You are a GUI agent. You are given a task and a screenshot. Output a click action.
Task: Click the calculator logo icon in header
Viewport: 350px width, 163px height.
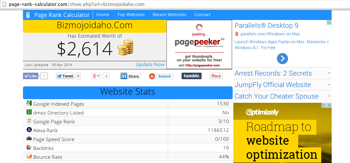(x=28, y=15)
